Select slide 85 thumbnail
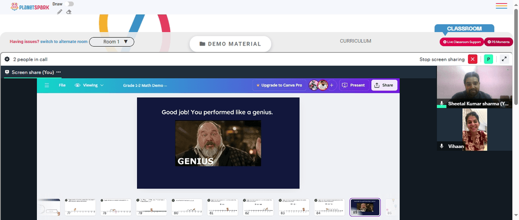The width and height of the screenshot is (519, 220). (x=365, y=207)
